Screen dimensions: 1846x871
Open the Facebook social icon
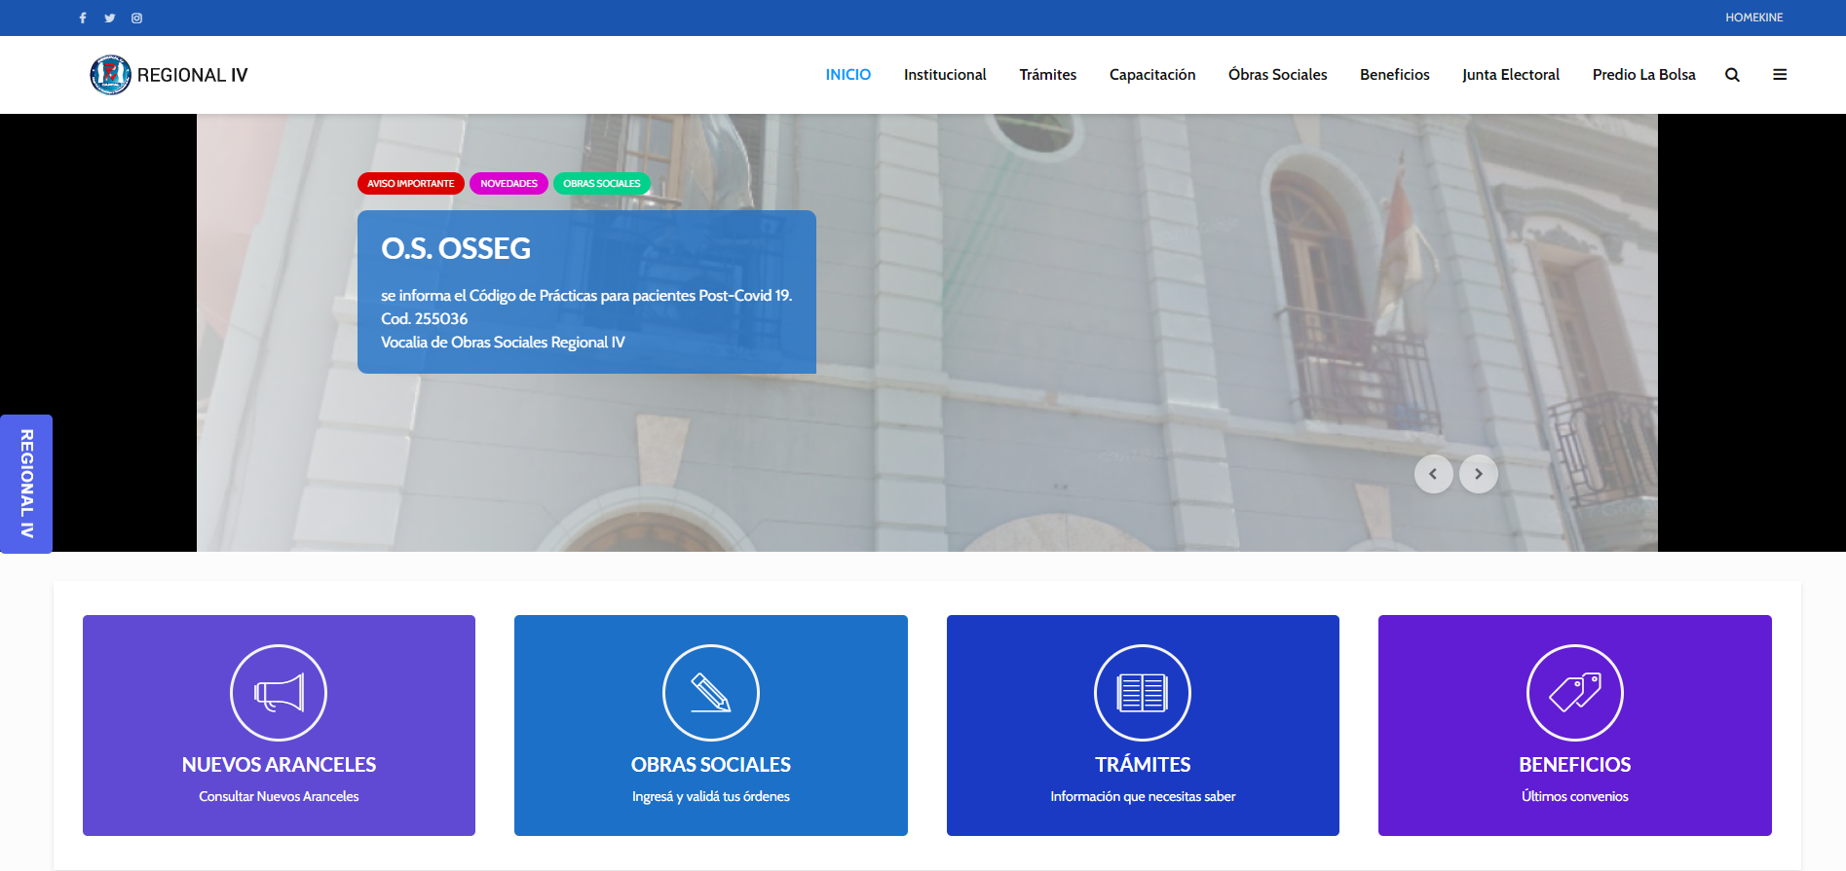point(83,18)
